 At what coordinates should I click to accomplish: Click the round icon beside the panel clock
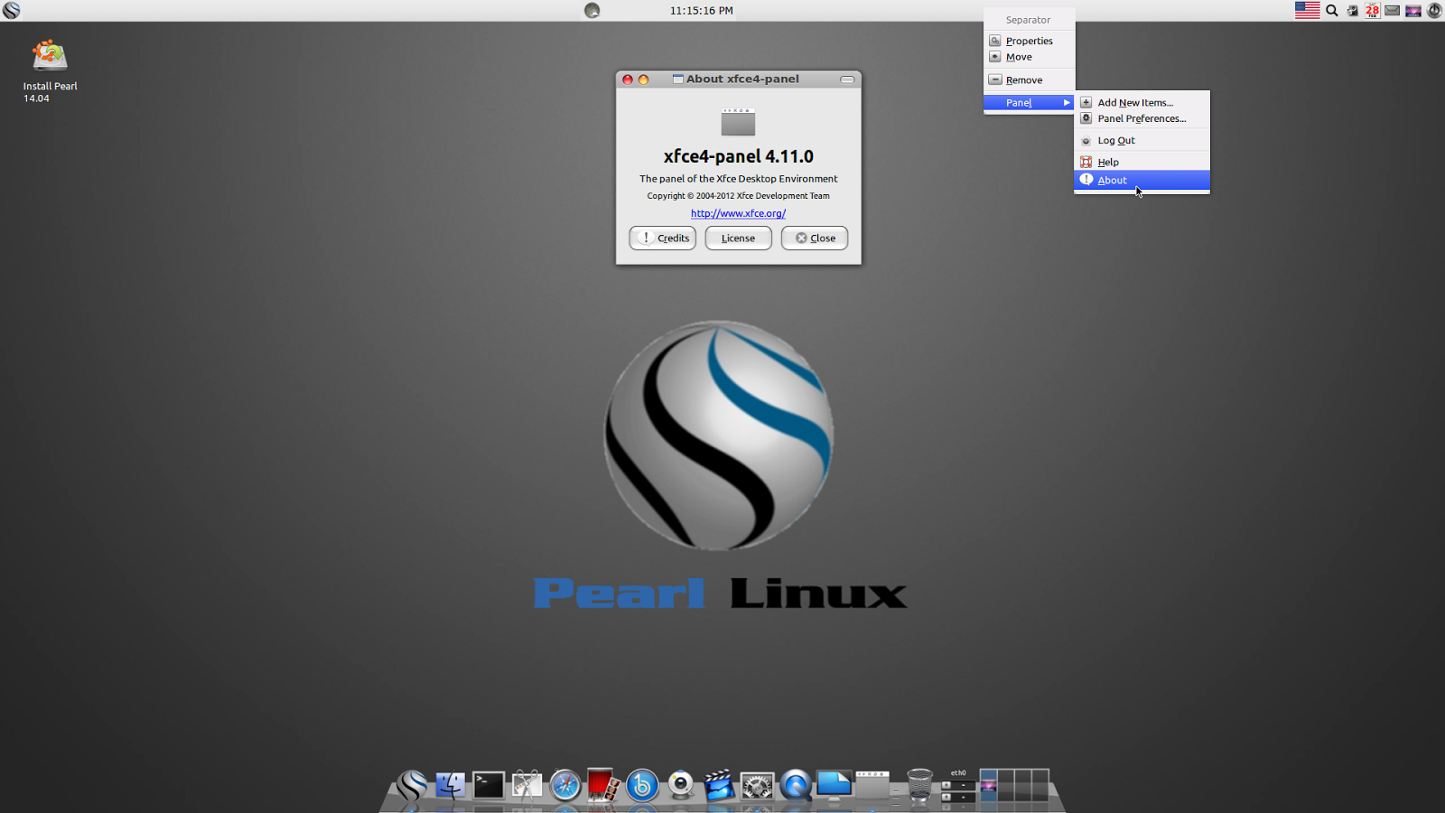coord(592,11)
